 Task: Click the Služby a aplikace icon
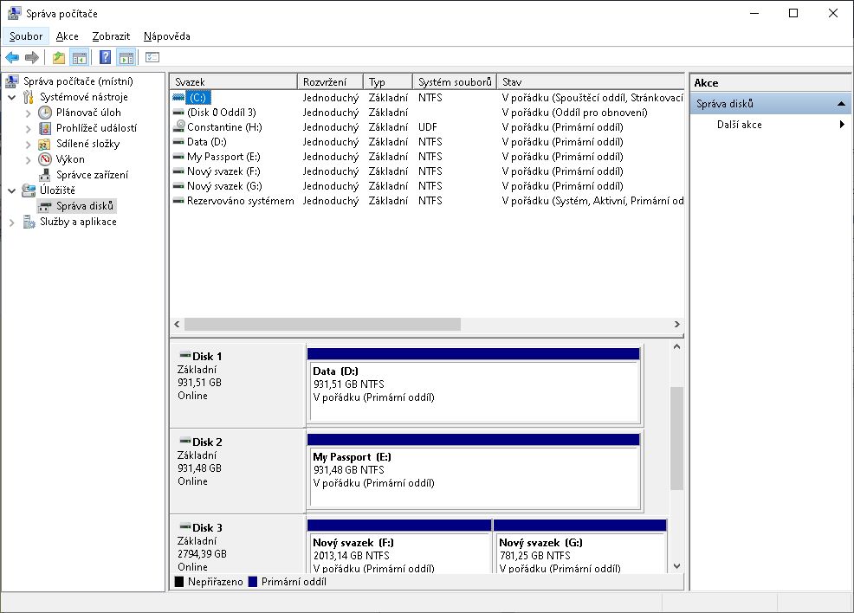pyautogui.click(x=29, y=222)
